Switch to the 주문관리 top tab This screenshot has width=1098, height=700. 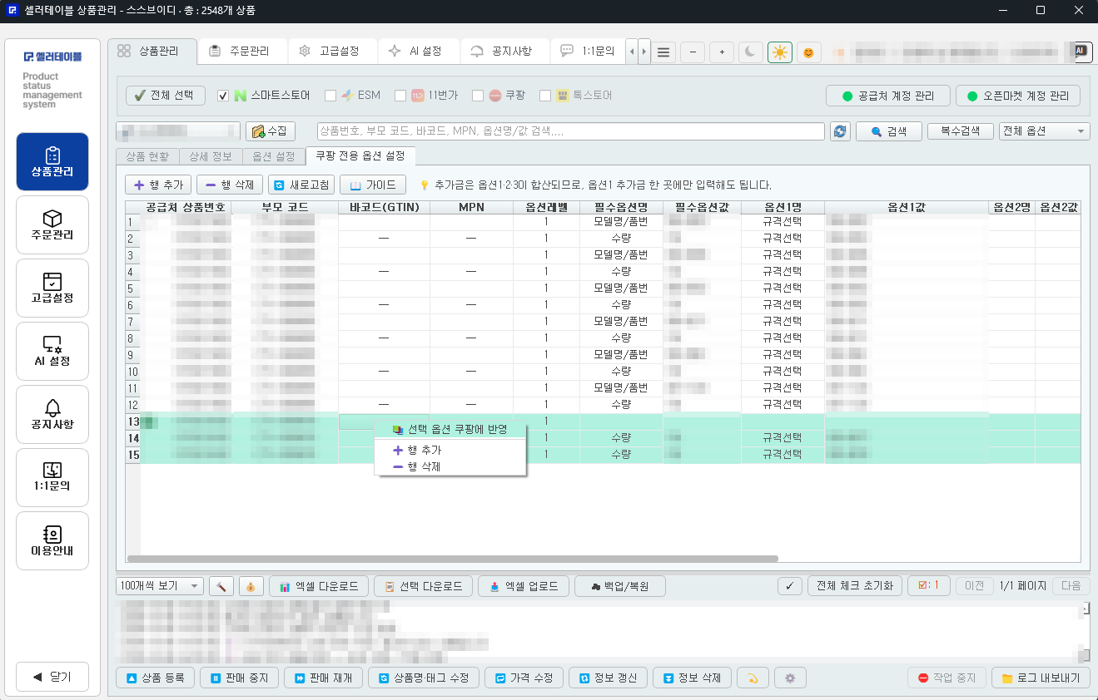[243, 51]
